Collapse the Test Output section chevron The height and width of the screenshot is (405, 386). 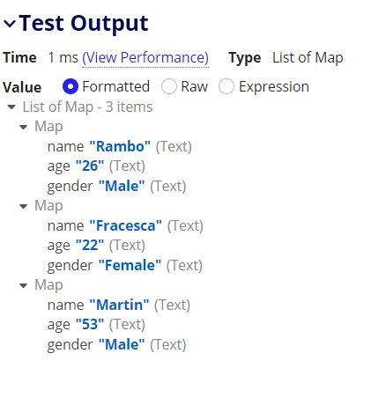pos(10,24)
